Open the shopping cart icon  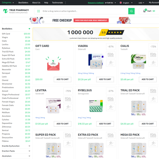145,11
